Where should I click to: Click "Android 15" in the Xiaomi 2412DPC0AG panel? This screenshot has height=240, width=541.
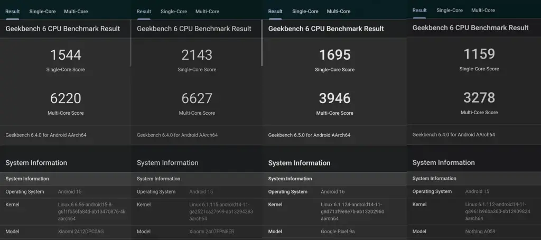click(x=70, y=192)
